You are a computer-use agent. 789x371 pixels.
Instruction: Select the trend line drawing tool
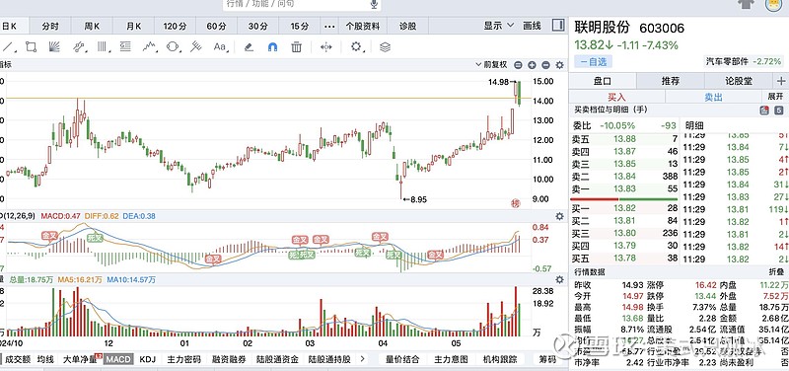(8, 47)
